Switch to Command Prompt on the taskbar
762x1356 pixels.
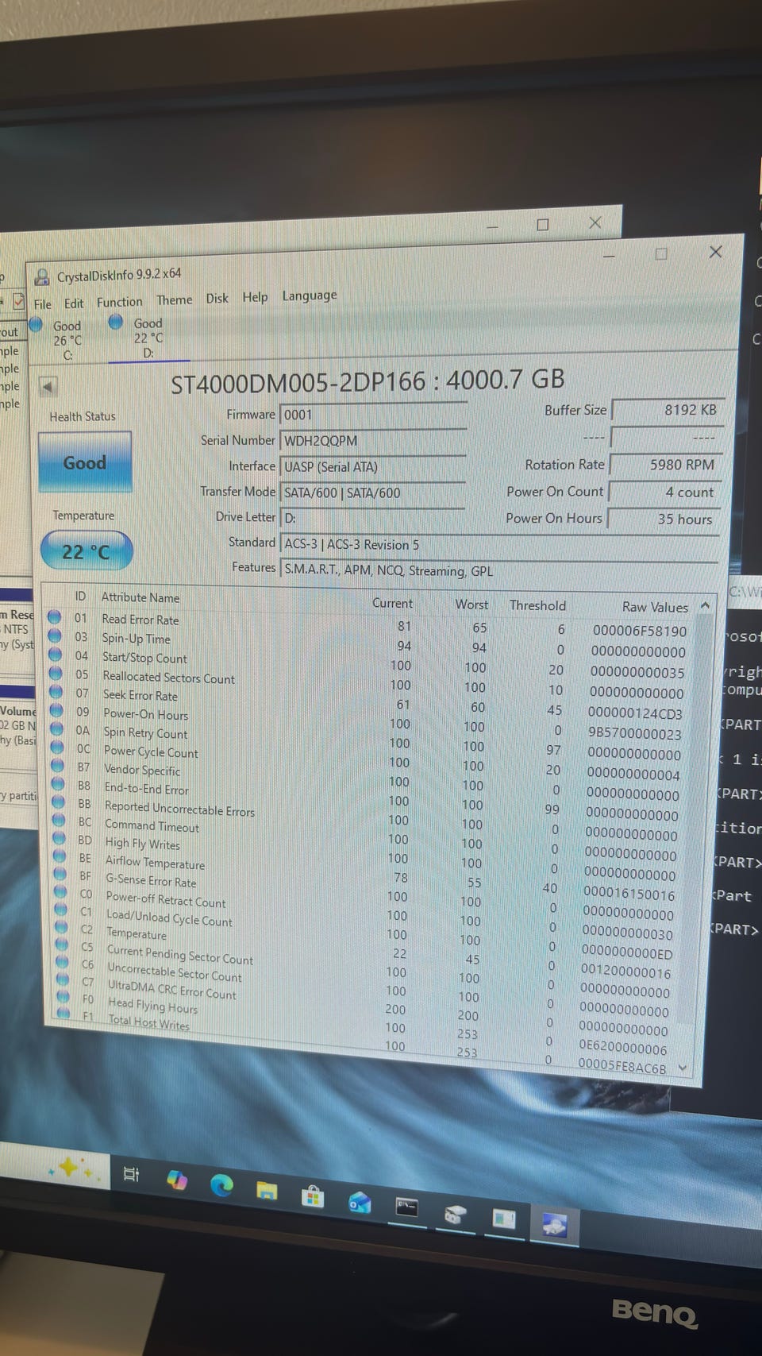407,1207
